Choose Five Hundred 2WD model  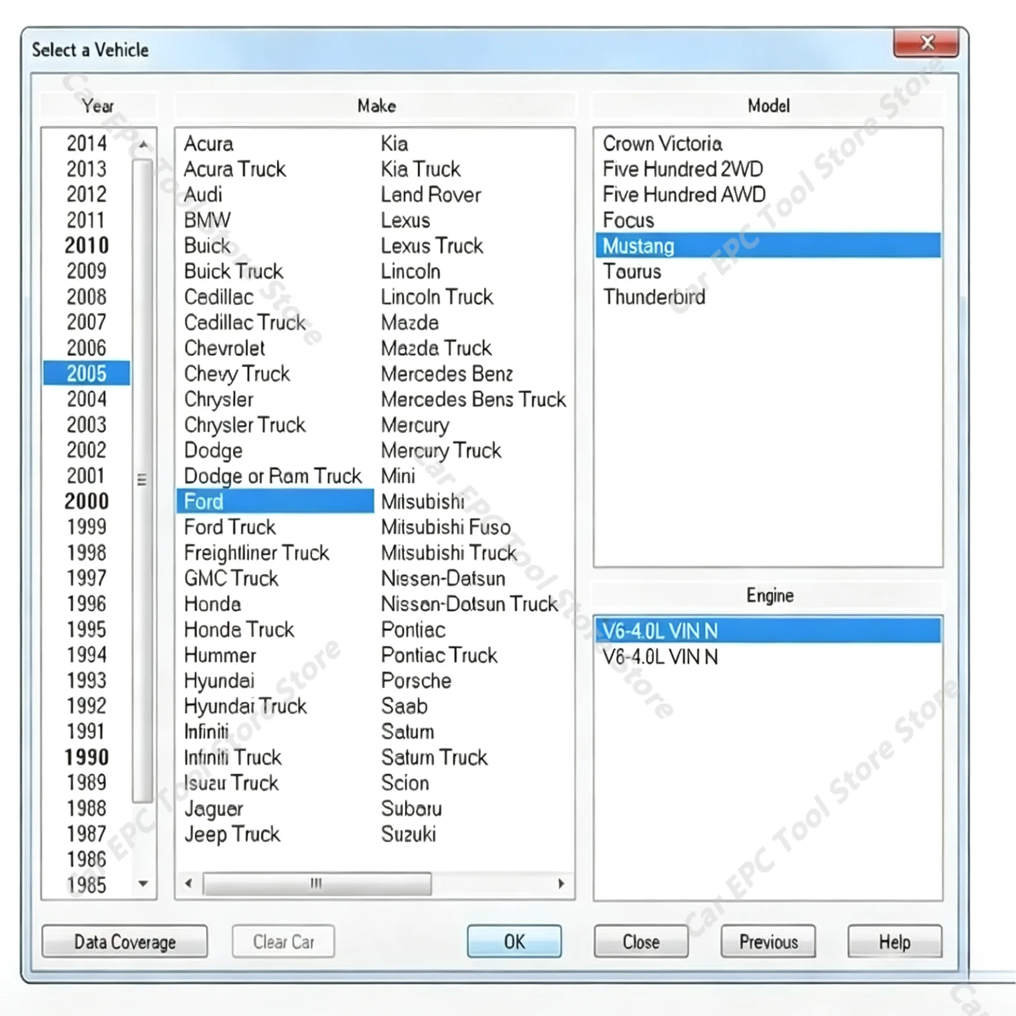[683, 169]
